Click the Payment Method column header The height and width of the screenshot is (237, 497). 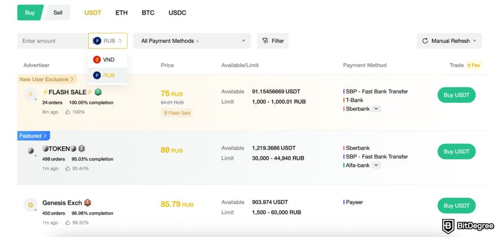pyautogui.click(x=365, y=65)
